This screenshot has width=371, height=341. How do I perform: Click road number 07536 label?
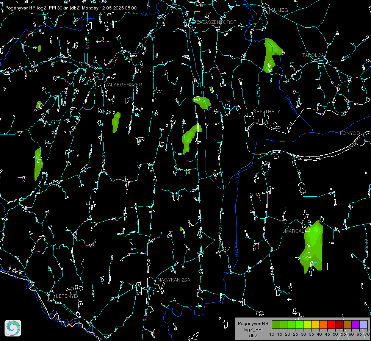[103, 158]
